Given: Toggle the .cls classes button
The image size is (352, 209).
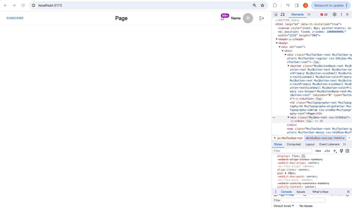Looking at the screenshot, I should coord(327,151).
